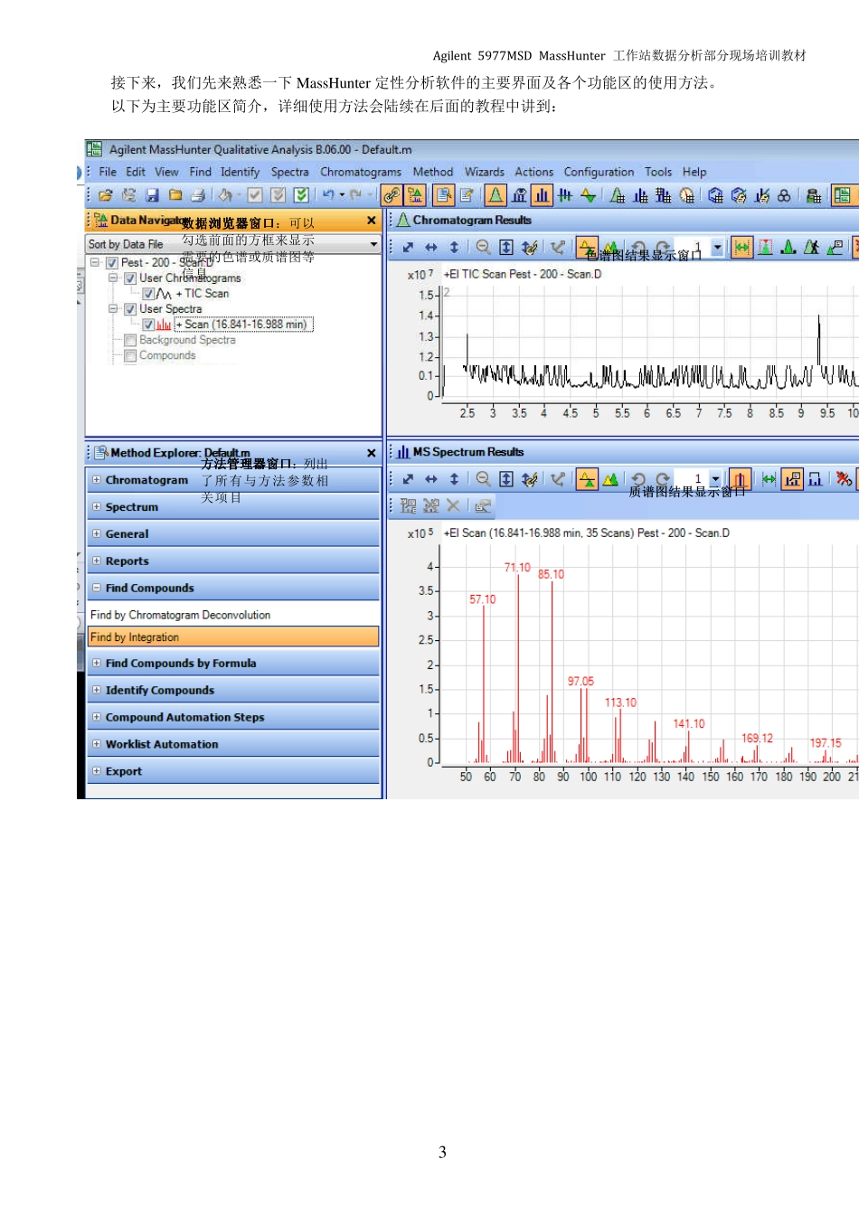Click the Save icon in main toolbar
859x1216 pixels.
pyautogui.click(x=152, y=195)
